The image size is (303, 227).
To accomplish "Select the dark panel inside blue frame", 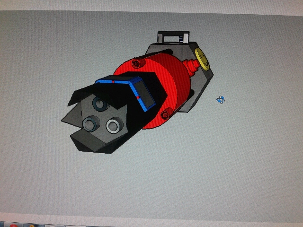I will tap(145, 94).
